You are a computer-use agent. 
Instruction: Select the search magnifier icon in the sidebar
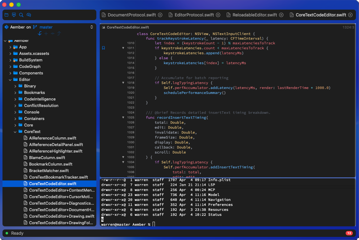21,15
